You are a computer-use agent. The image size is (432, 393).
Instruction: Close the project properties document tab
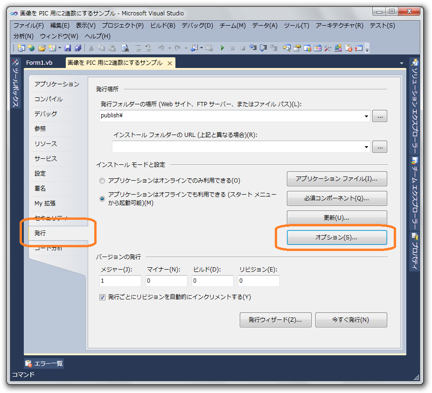[x=170, y=63]
